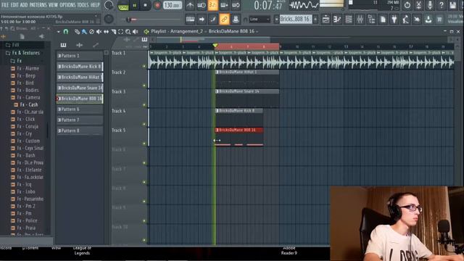This screenshot has height=261, width=464.
Task: Open the Playlist window from top toolbar
Action: tap(326, 20)
